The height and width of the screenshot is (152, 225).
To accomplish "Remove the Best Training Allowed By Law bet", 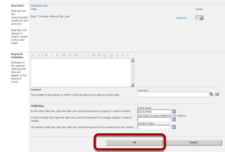I will 182,18.
